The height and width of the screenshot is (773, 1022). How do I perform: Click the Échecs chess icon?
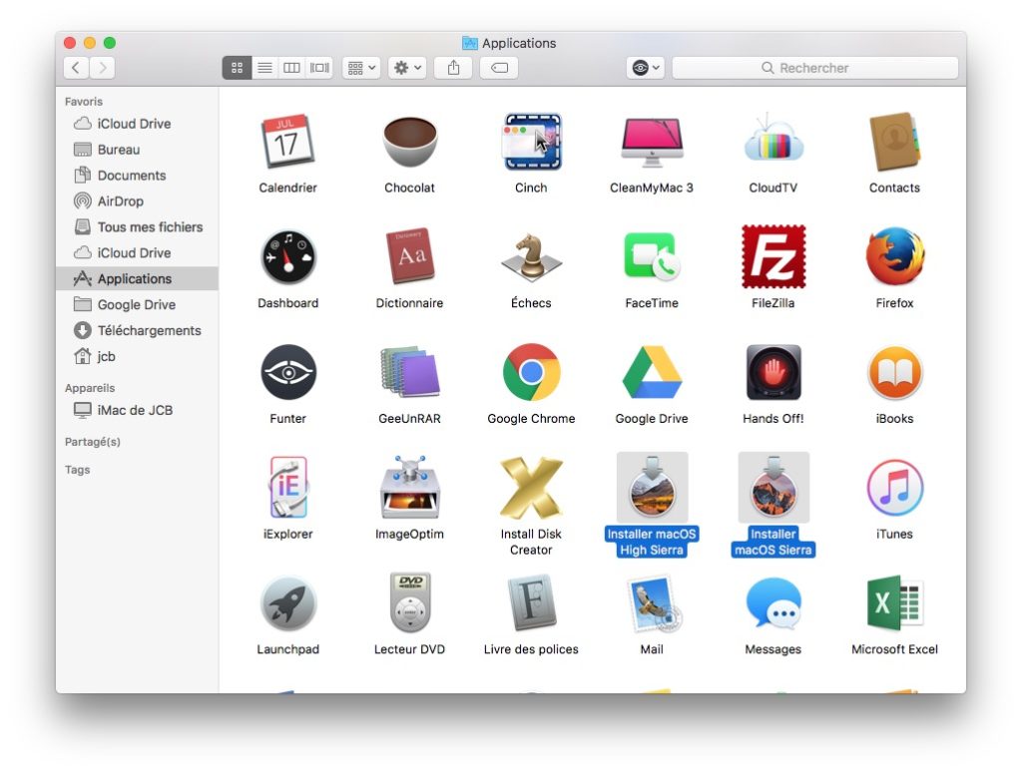pyautogui.click(x=531, y=257)
